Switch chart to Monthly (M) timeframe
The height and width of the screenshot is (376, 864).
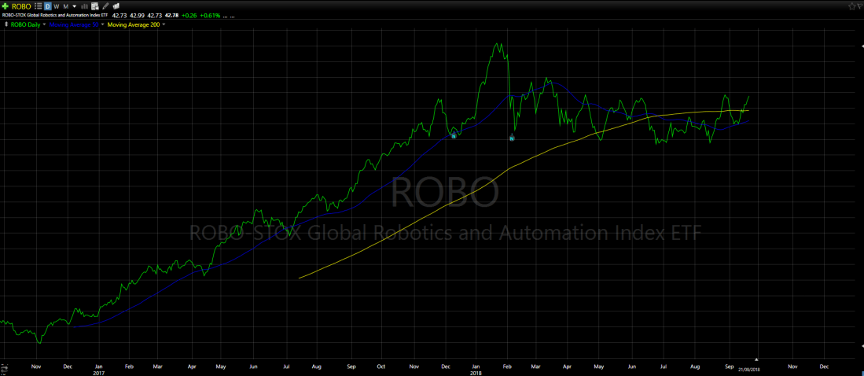[66, 6]
